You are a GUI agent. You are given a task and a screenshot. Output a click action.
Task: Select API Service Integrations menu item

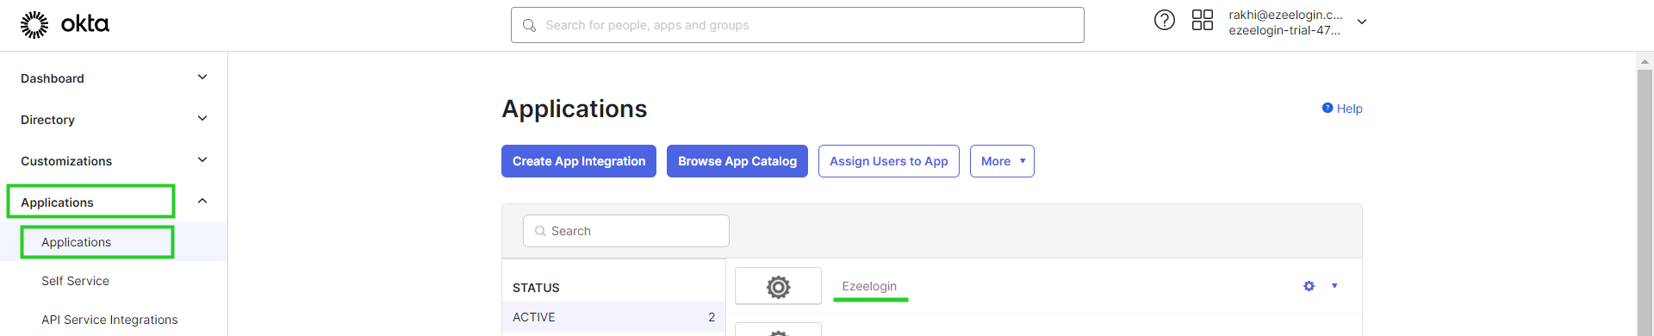109,320
